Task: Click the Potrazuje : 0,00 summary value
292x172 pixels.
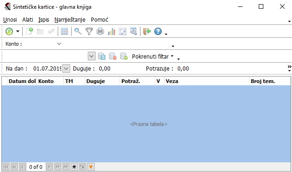Action: tap(167, 69)
